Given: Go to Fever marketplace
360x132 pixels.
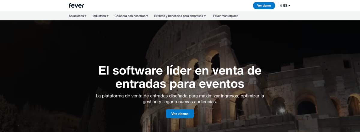Looking at the screenshot, I should (226, 16).
